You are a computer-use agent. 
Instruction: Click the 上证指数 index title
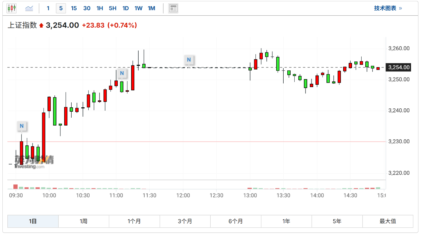pos(22,25)
